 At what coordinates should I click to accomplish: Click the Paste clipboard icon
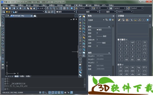tap(31, 8)
